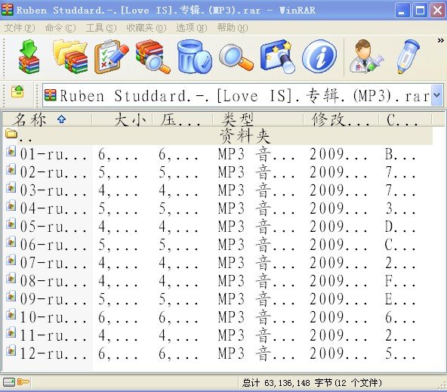The height and width of the screenshot is (392, 447).
Task: Sort by the 修改... column header
Action: click(341, 119)
